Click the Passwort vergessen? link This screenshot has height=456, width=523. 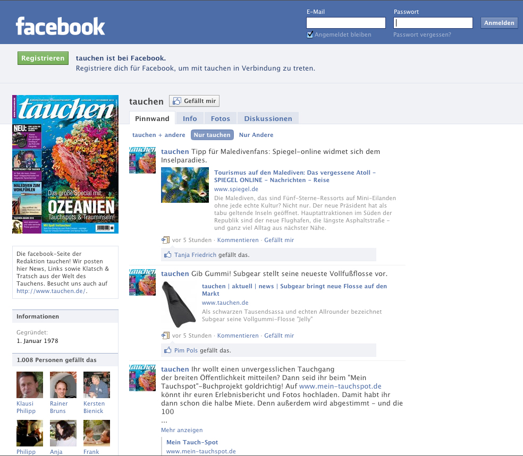(x=422, y=35)
